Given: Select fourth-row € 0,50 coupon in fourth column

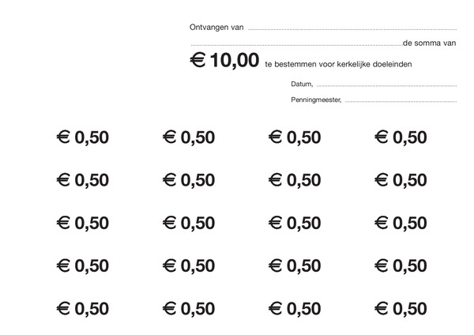Looking at the screenshot, I should (x=401, y=265).
